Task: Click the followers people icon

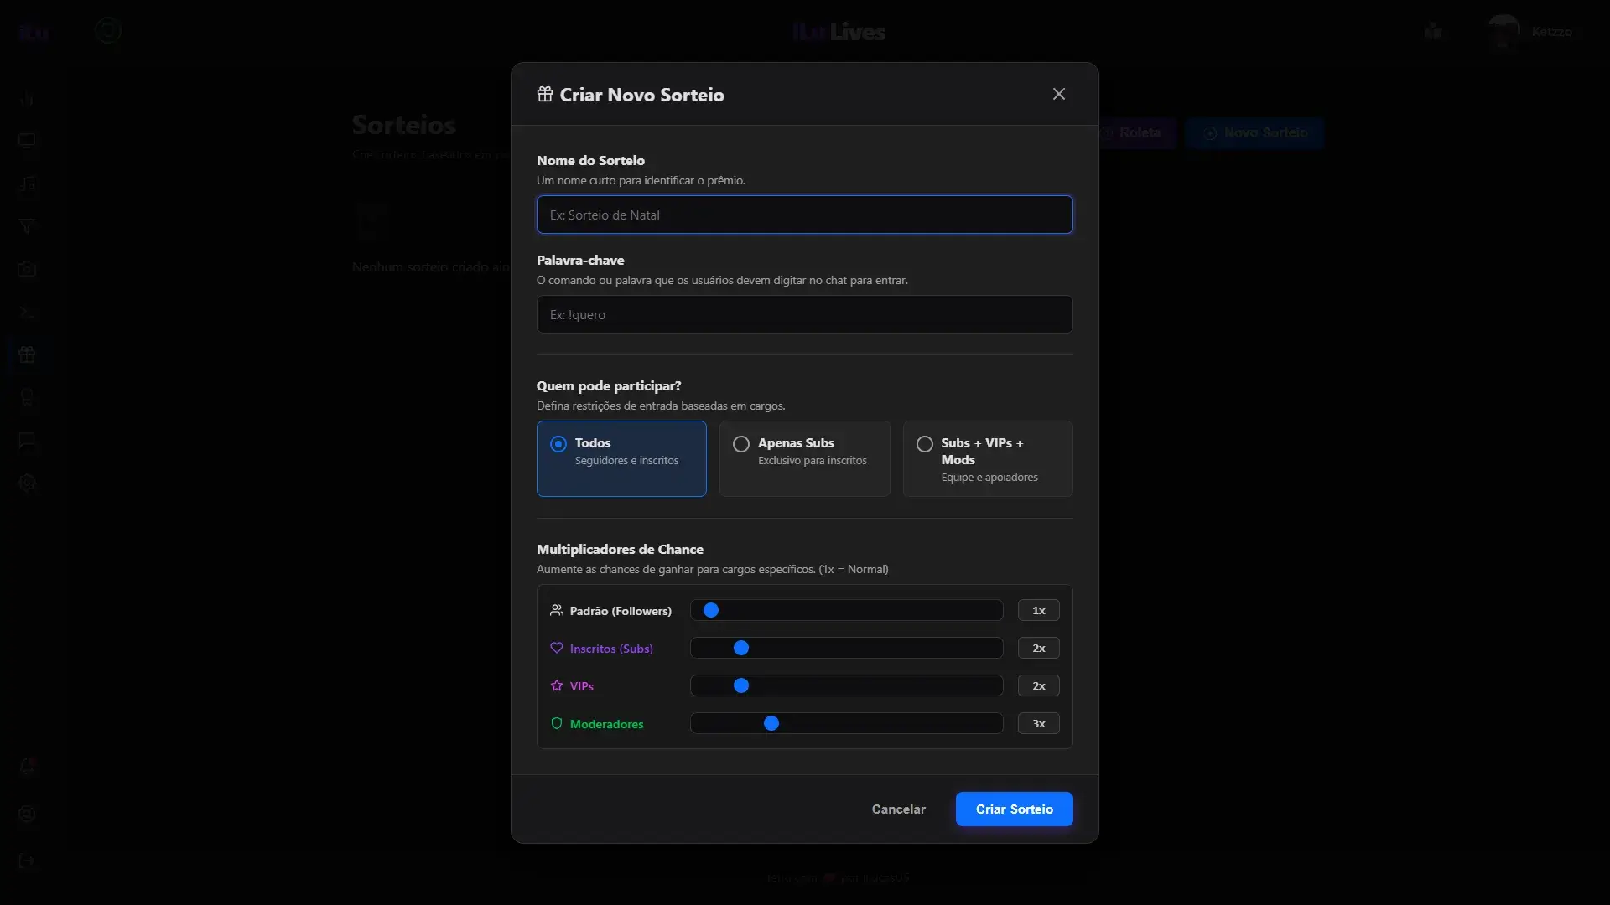Action: click(557, 610)
